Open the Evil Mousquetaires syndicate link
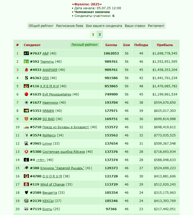193x215 pixels. pyautogui.click(x=57, y=94)
